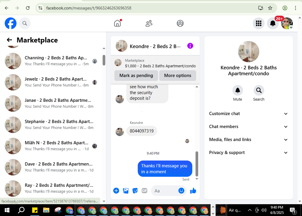The image size is (302, 216).
Task: Open the Chrome profile icon
Action: pos(285,8)
